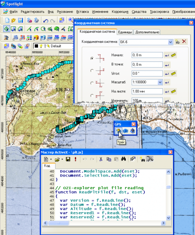
Task: Click into the Начало input field
Action: (x=147, y=55)
